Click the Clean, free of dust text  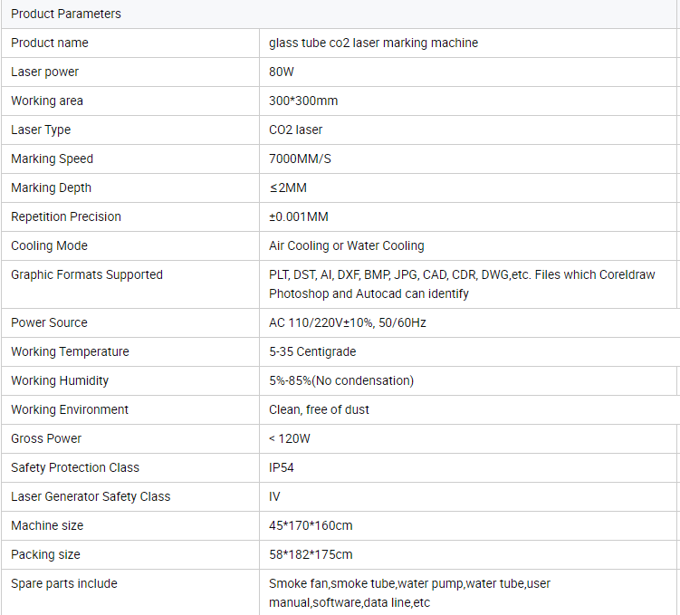[319, 409]
